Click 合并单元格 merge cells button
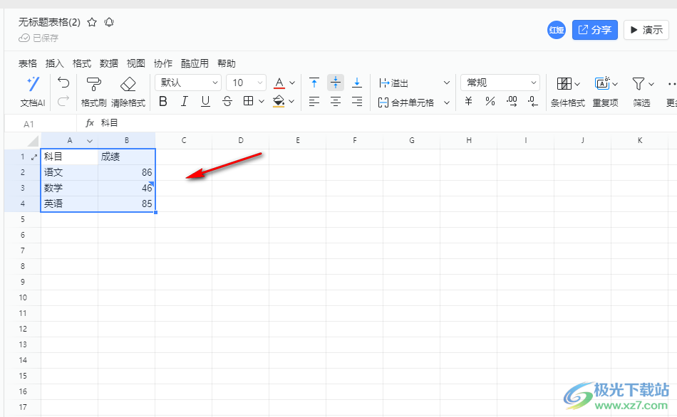677x417 pixels. [x=406, y=102]
